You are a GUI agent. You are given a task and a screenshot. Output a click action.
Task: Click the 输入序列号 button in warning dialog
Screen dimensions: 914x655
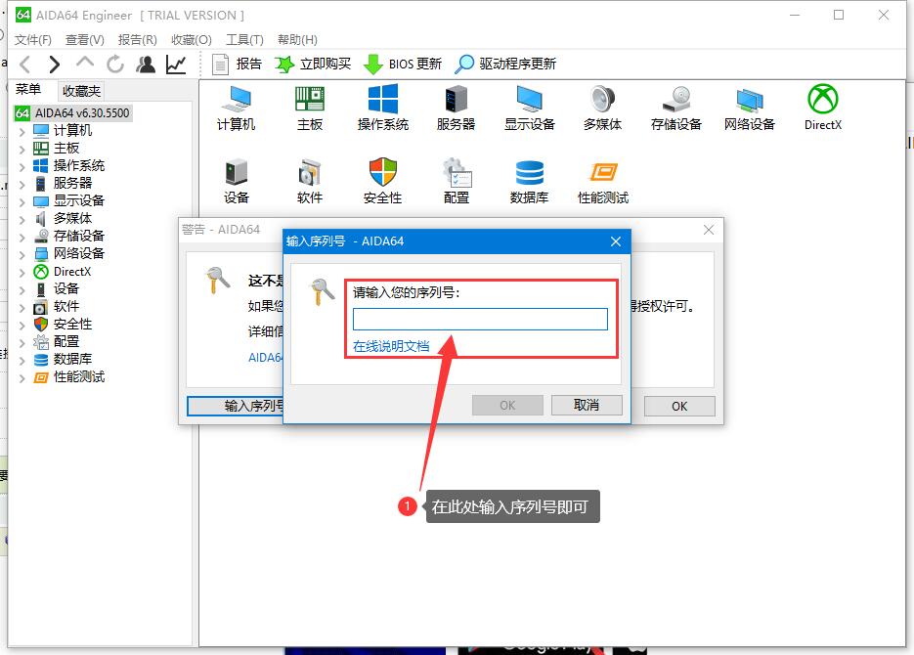pyautogui.click(x=236, y=406)
